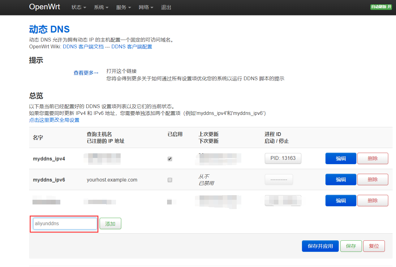396x267 pixels.
Task: Open the 状态 dropdown menu
Action: click(79, 7)
